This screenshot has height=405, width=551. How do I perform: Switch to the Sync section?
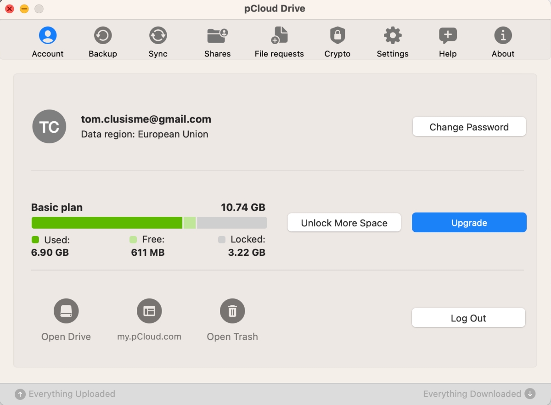(x=158, y=36)
